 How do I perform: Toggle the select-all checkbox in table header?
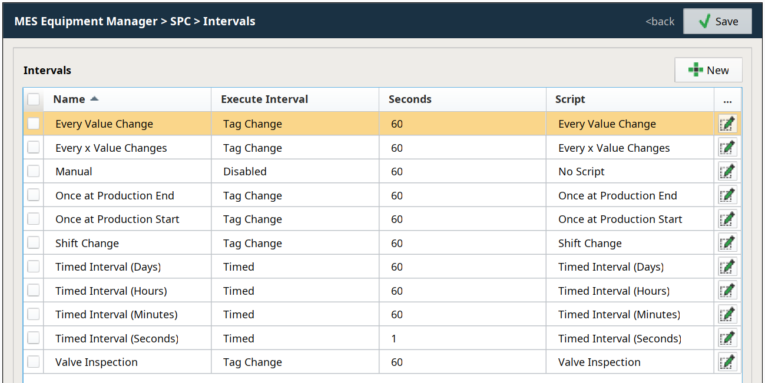[34, 99]
